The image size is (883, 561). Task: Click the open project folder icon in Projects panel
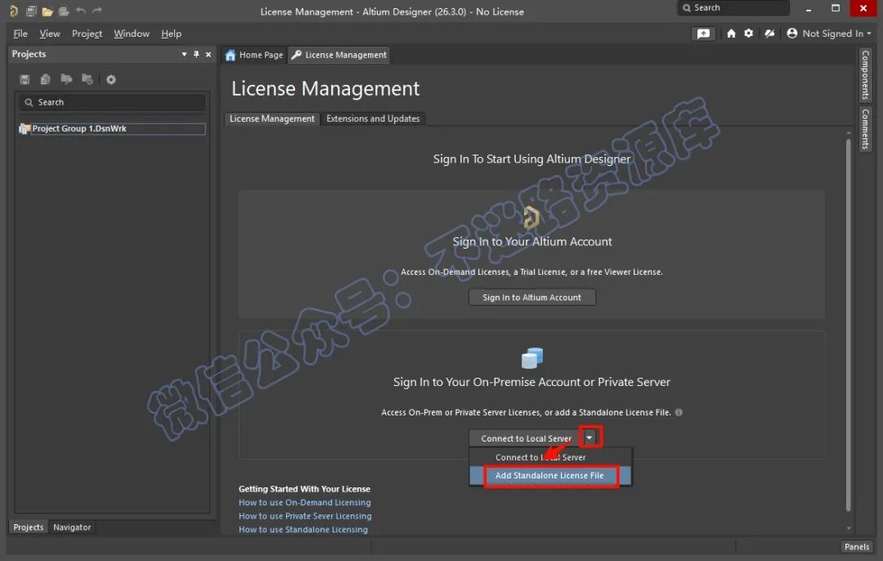click(x=66, y=79)
